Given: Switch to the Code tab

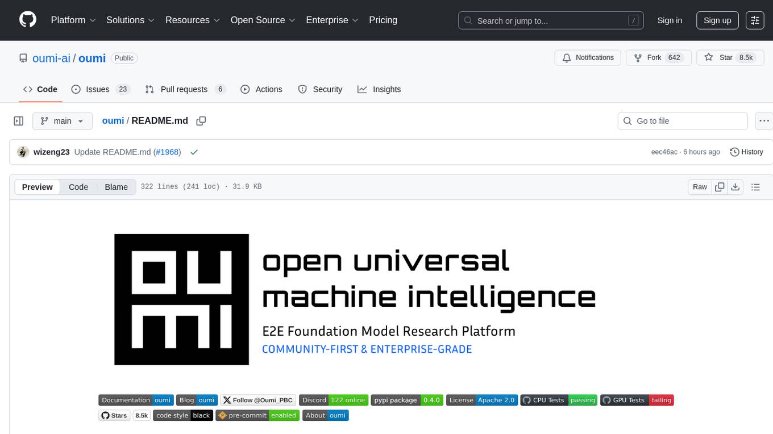Looking at the screenshot, I should coord(40,89).
